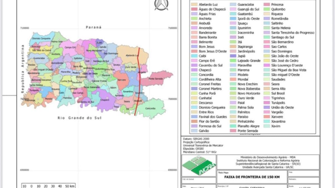Select the Xaxim swatch in the legend
Screen dimensions: 335x188
click(x=267, y=126)
